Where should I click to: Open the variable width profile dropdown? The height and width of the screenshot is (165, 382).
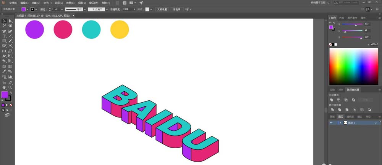click(x=84, y=9)
